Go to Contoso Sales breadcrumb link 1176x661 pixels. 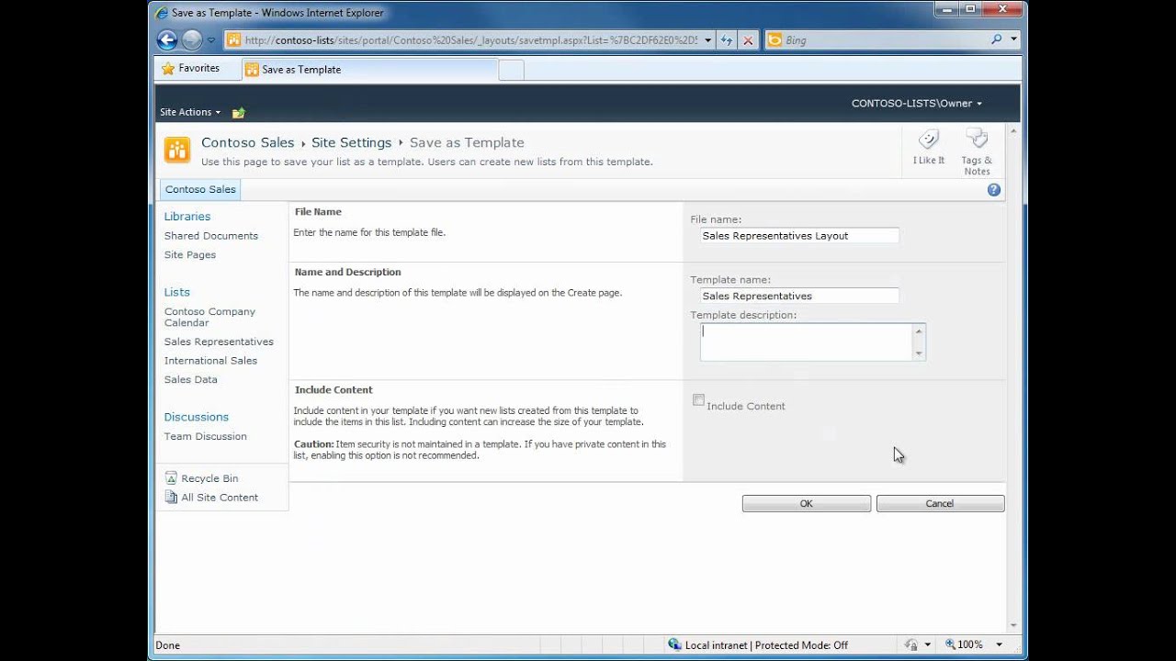click(x=248, y=142)
